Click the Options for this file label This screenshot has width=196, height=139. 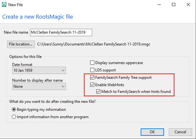pos(26,57)
